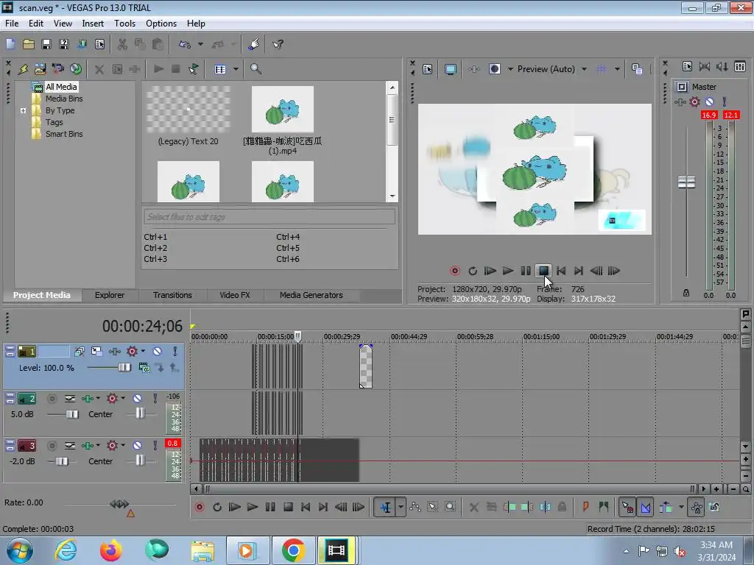754x565 pixels.
Task: Select the Smart Bins folder
Action: tap(64, 134)
